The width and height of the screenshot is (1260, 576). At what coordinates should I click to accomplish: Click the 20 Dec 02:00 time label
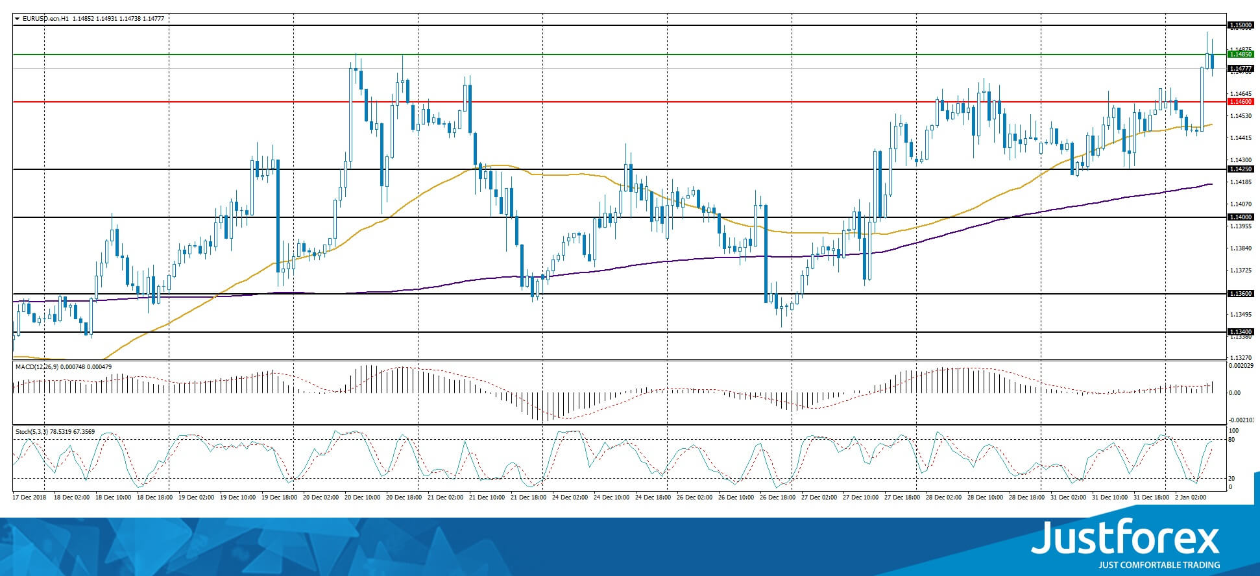pyautogui.click(x=321, y=498)
